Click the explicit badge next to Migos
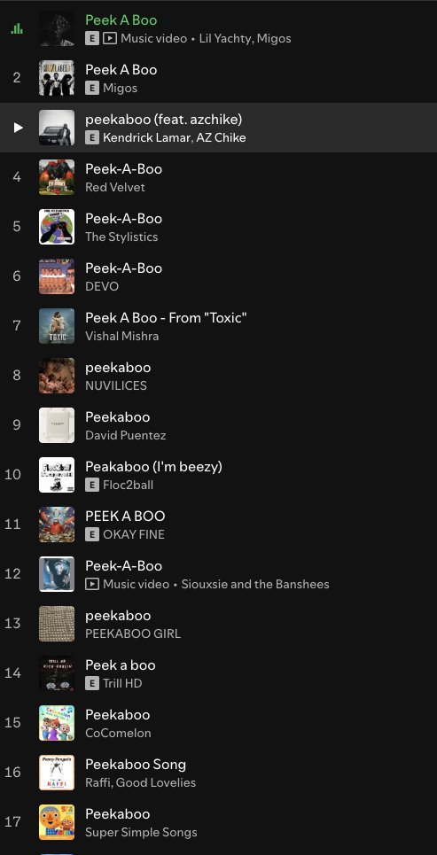This screenshot has height=855, width=437. [92, 88]
